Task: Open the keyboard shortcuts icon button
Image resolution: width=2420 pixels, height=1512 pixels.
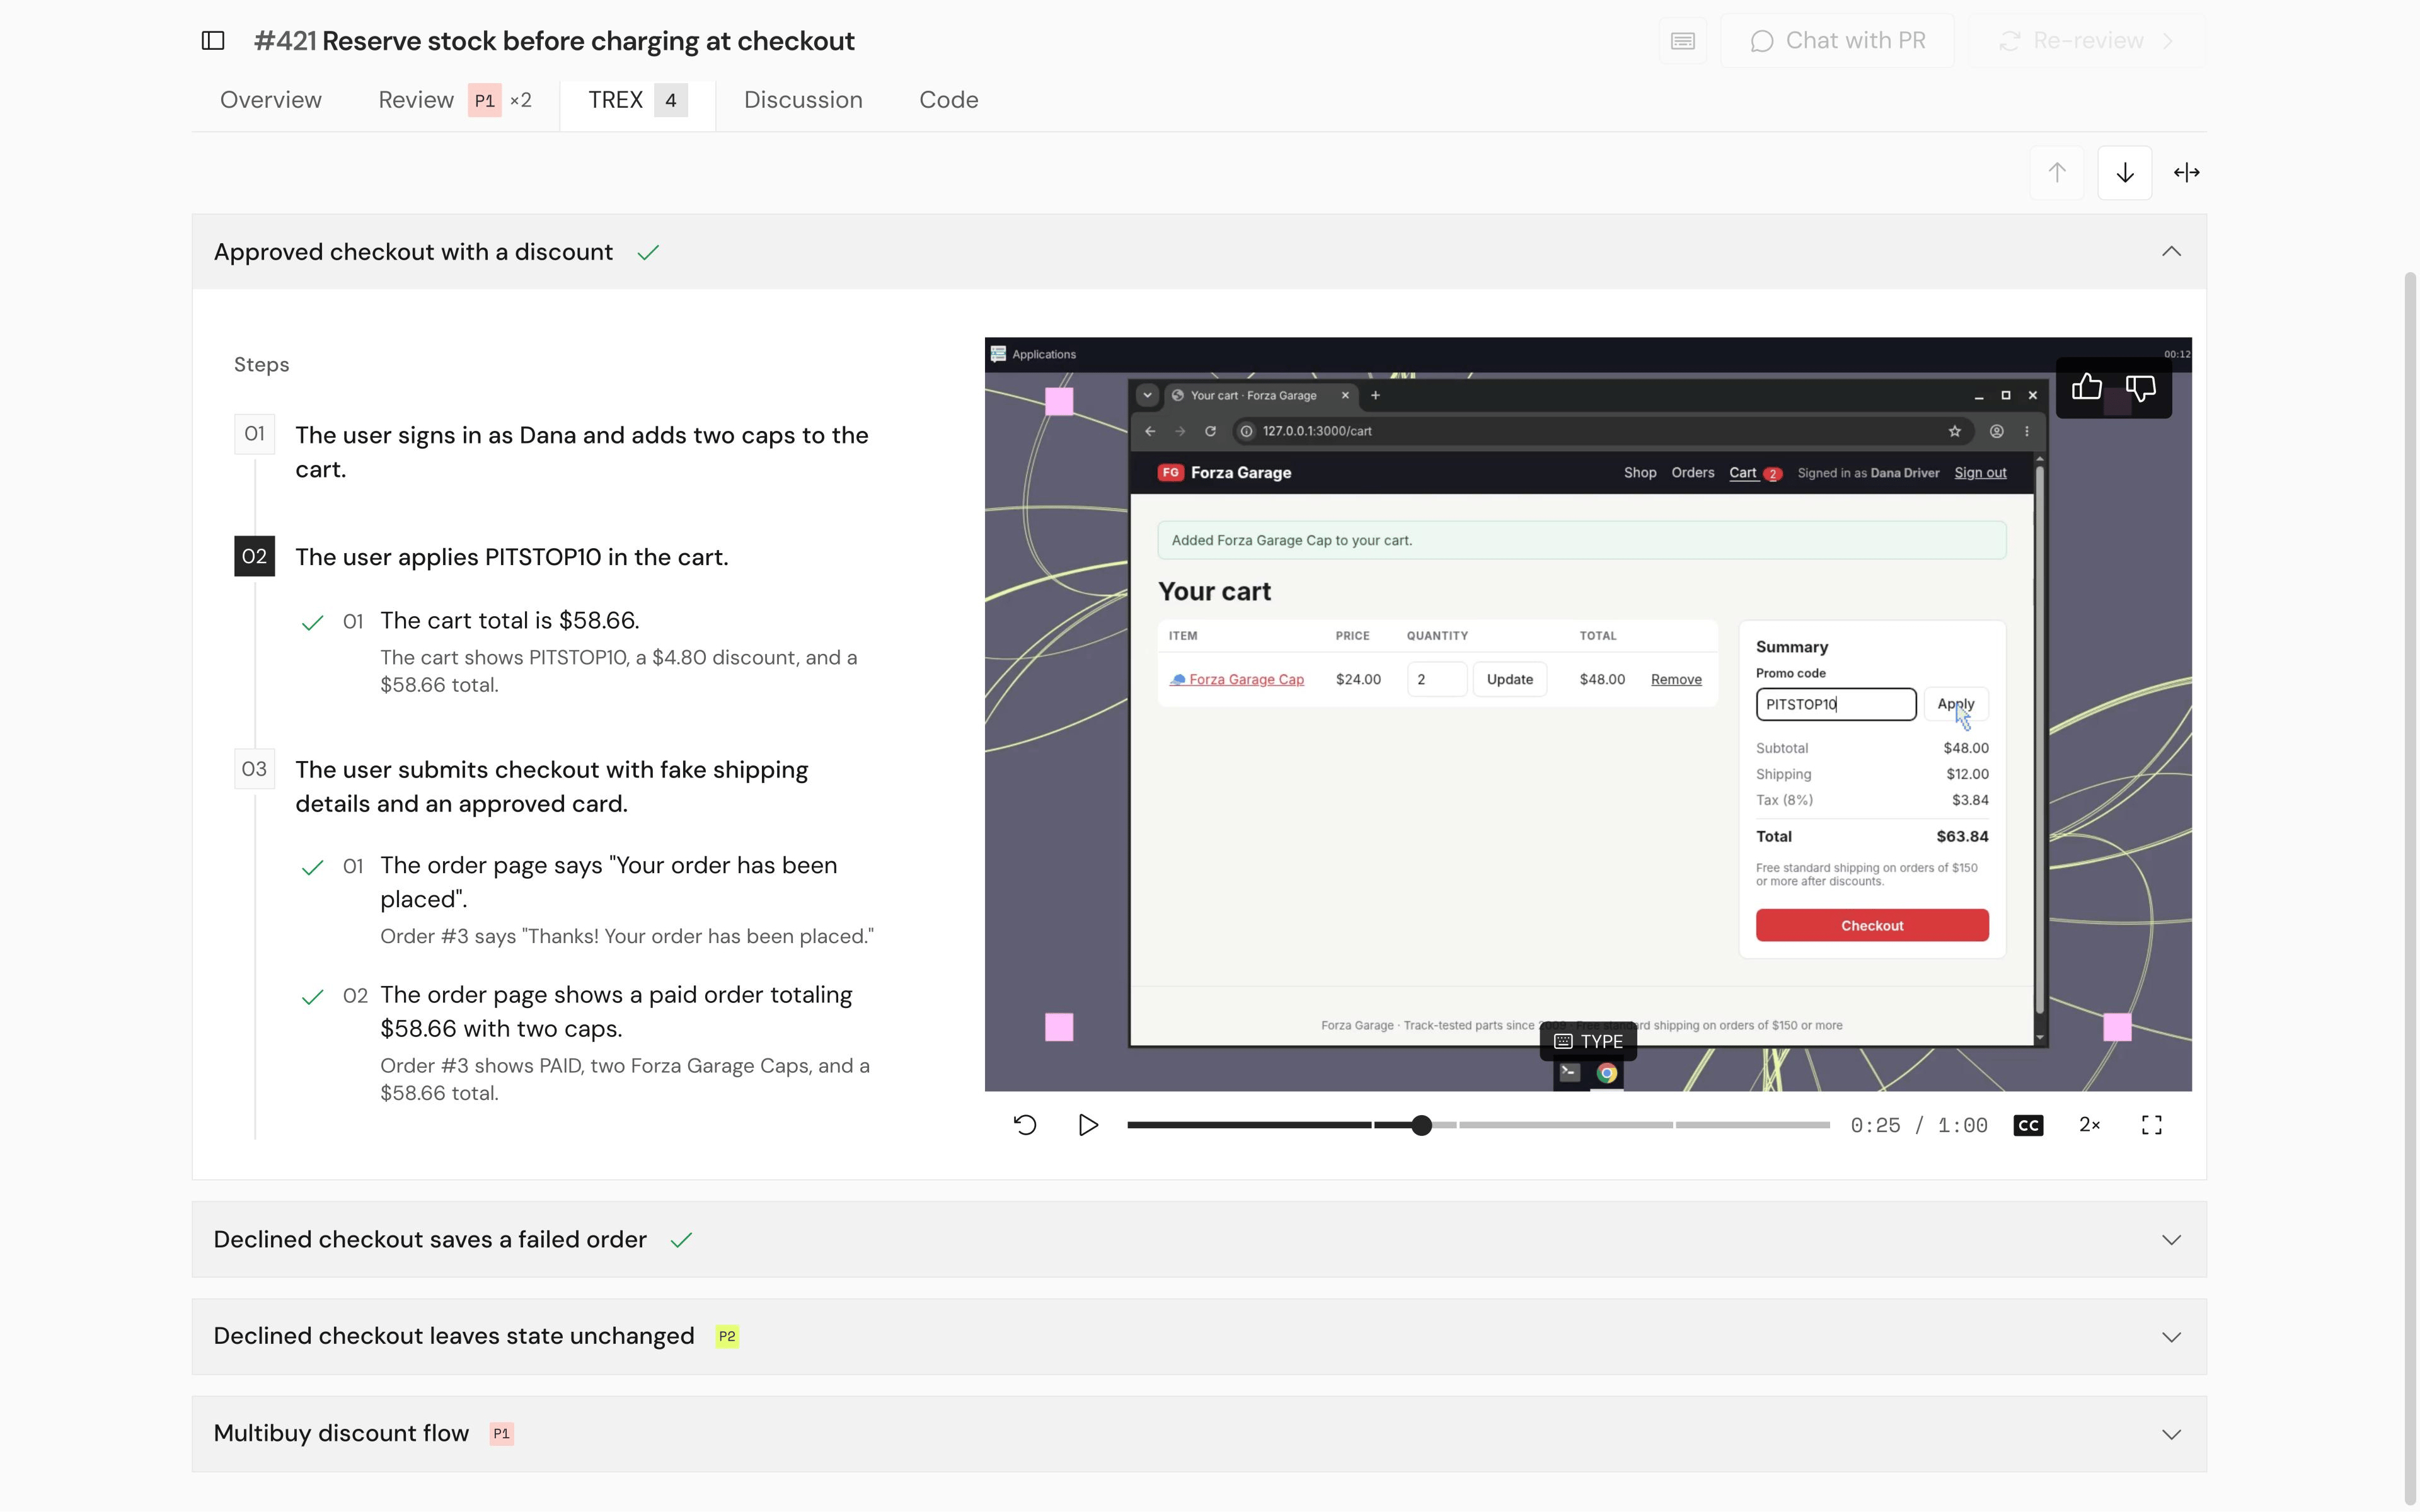Action: [x=1683, y=41]
